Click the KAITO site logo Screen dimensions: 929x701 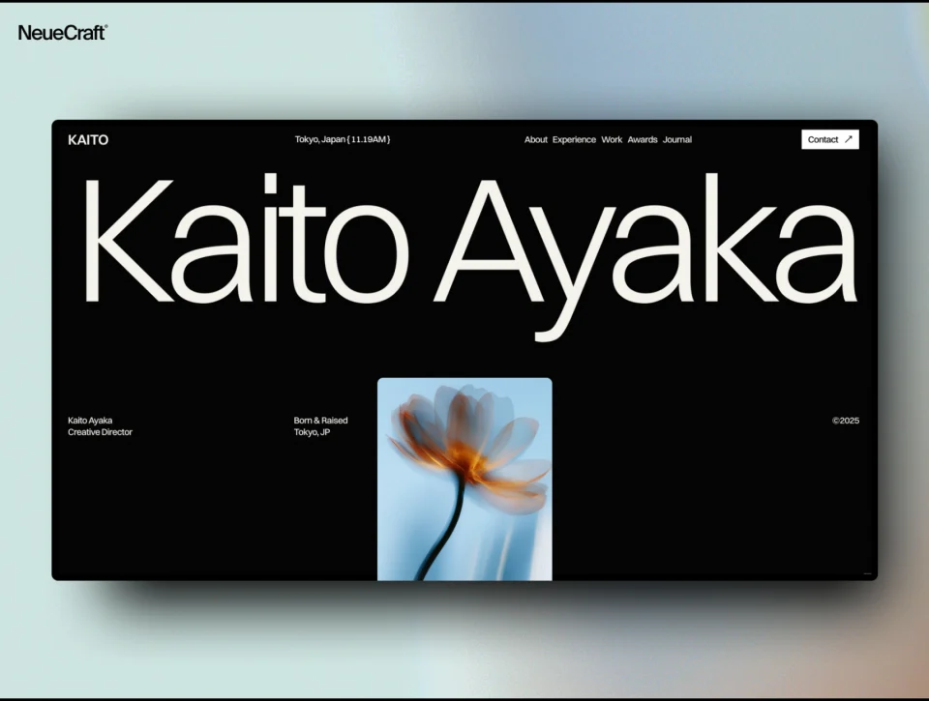(x=88, y=140)
